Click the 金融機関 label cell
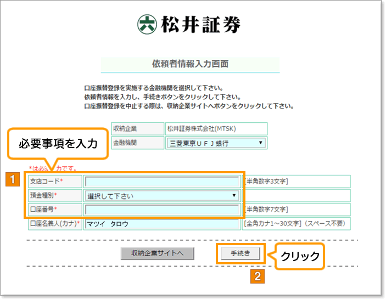Screen dimensions: 386x300 point(138,143)
